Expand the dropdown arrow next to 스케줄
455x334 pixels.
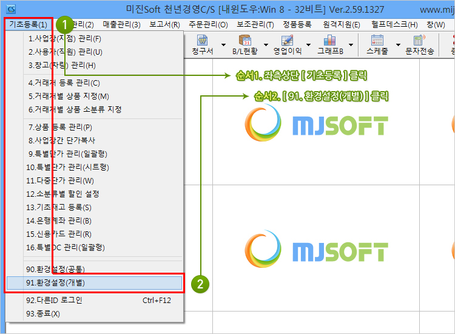coord(398,45)
